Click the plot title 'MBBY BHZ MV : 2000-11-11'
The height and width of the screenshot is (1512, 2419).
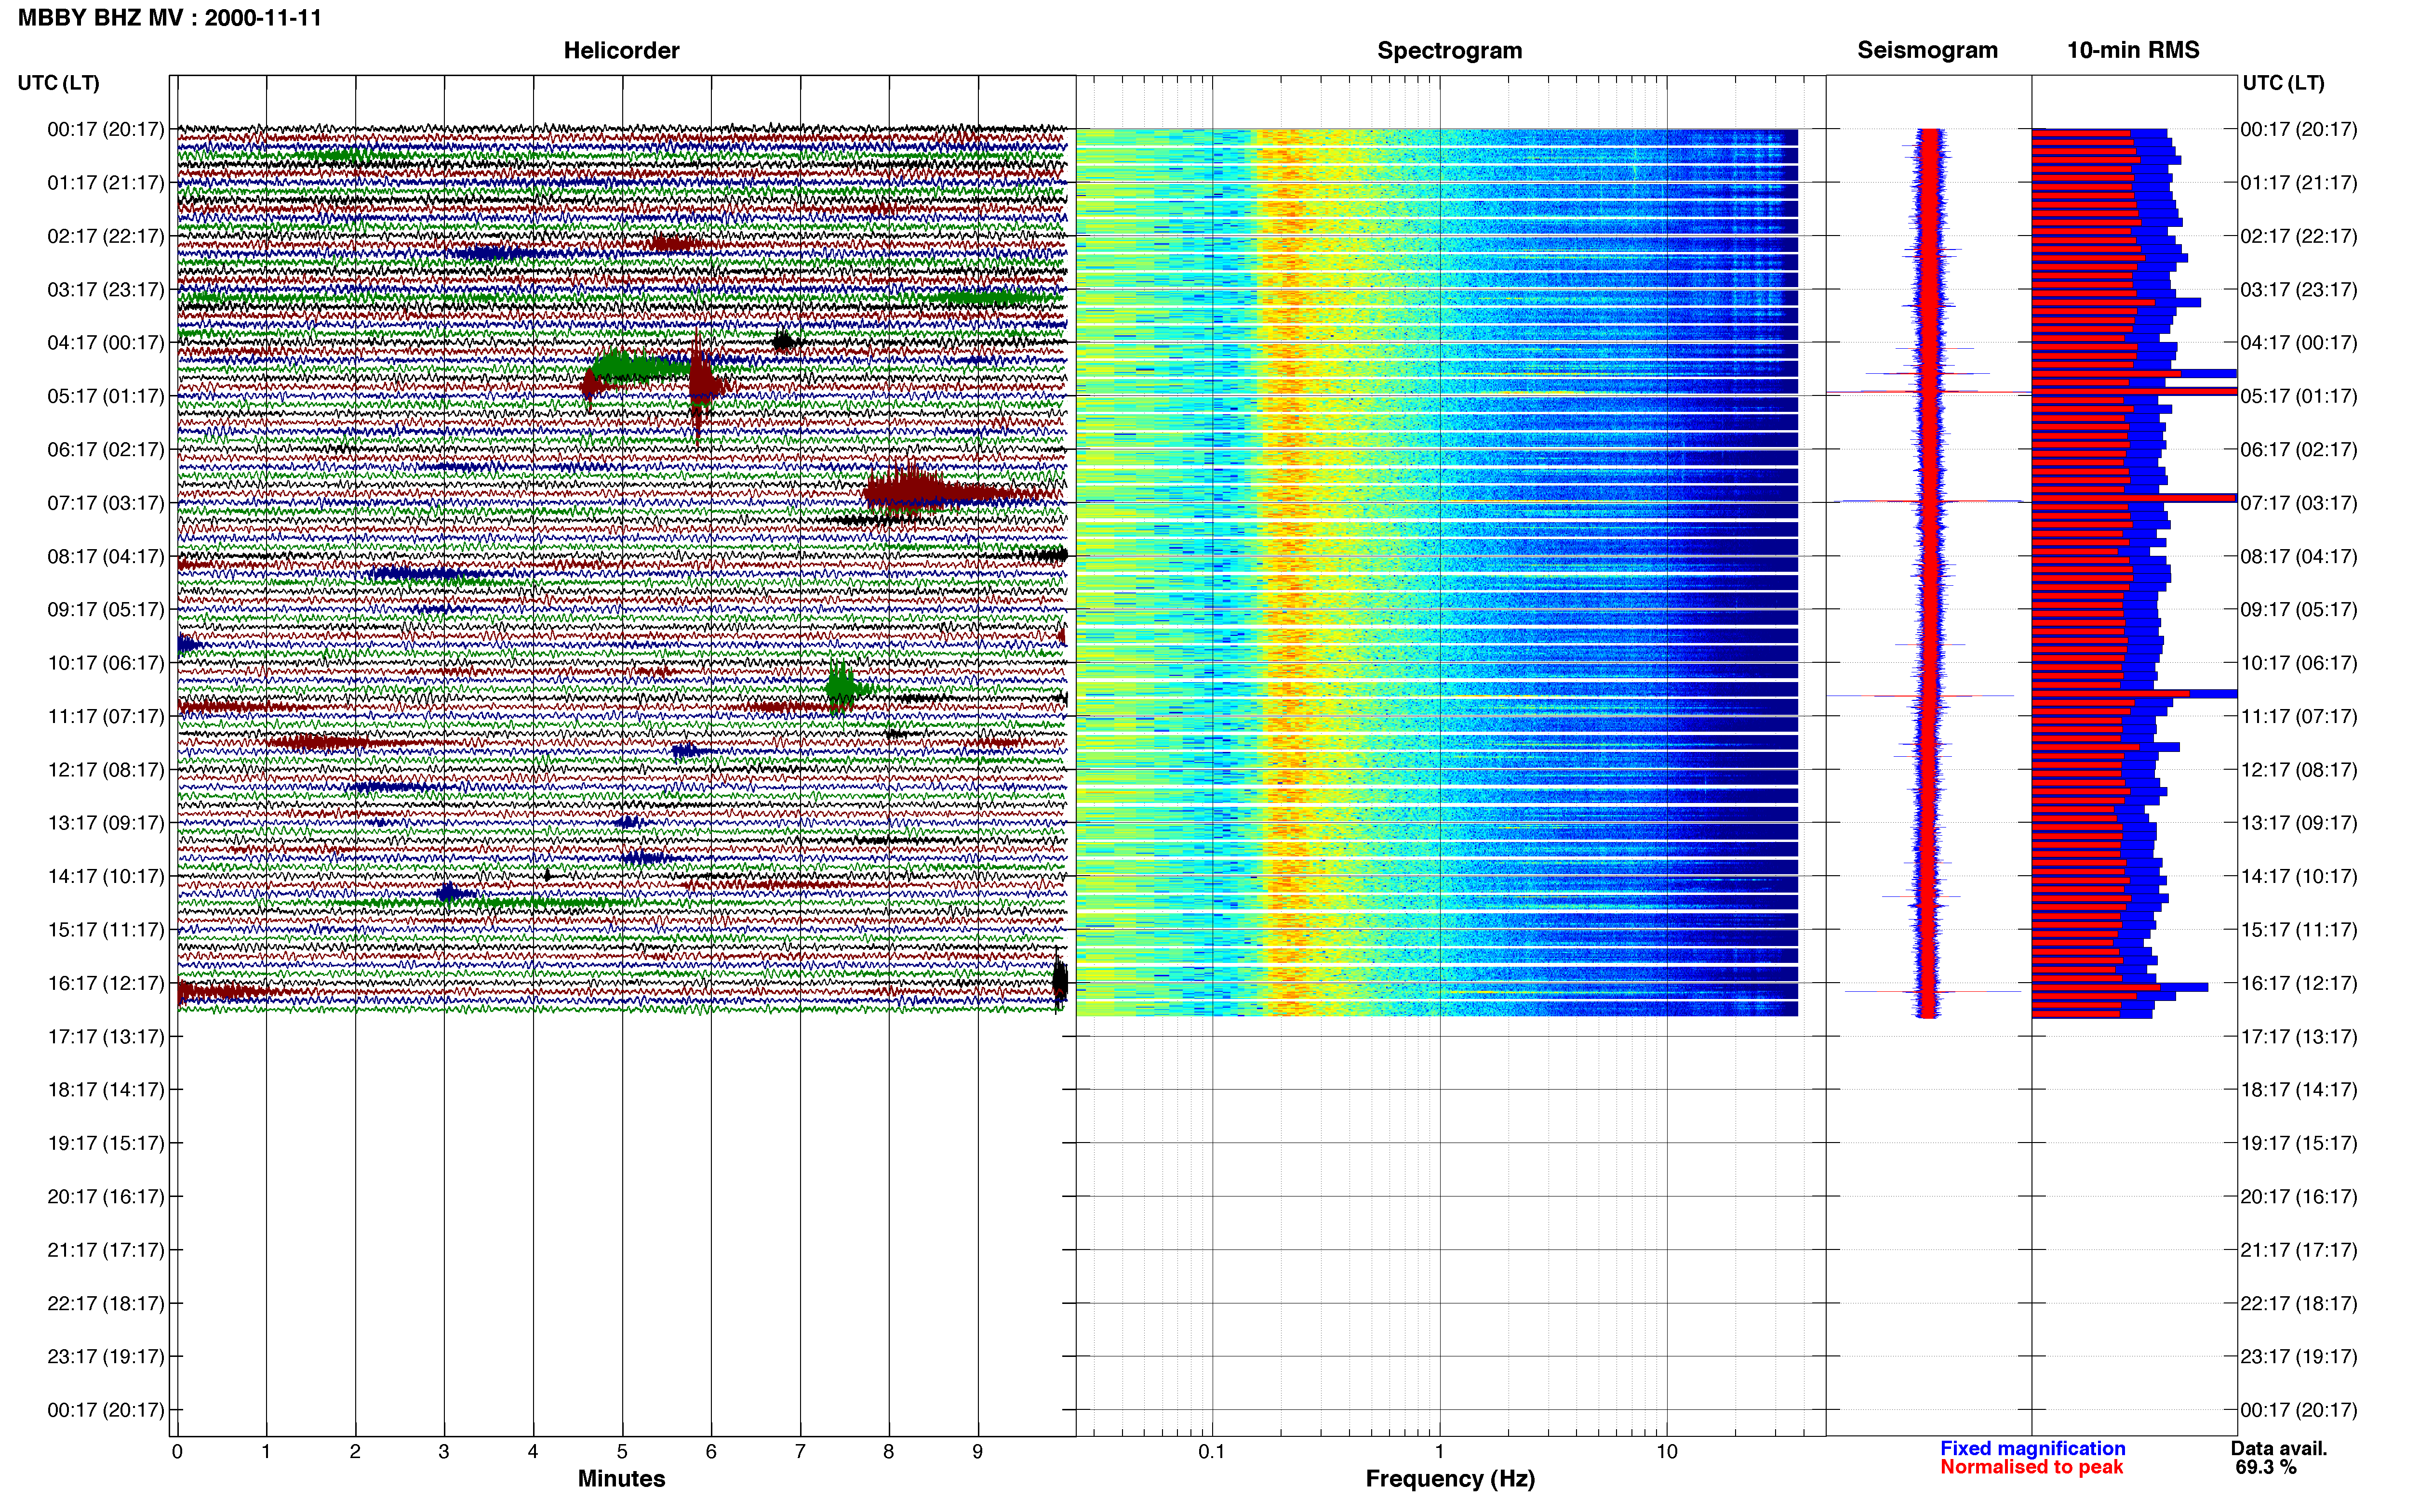(x=170, y=17)
